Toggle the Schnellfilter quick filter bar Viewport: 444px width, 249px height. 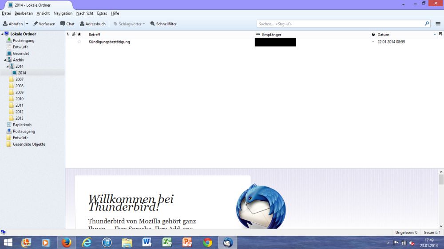[163, 24]
